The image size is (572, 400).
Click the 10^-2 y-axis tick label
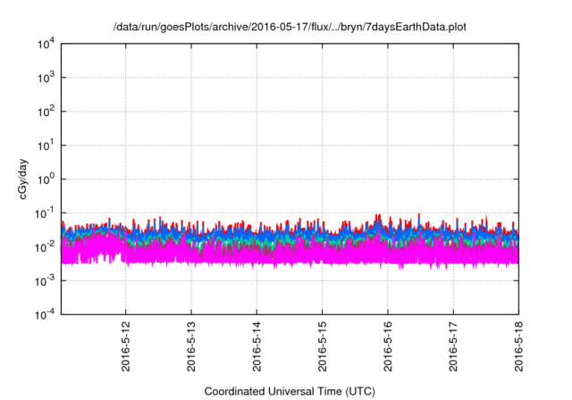coord(45,247)
